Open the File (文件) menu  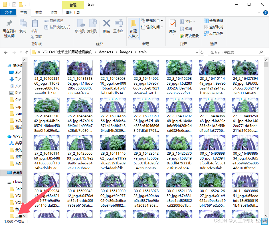(x=8, y=12)
